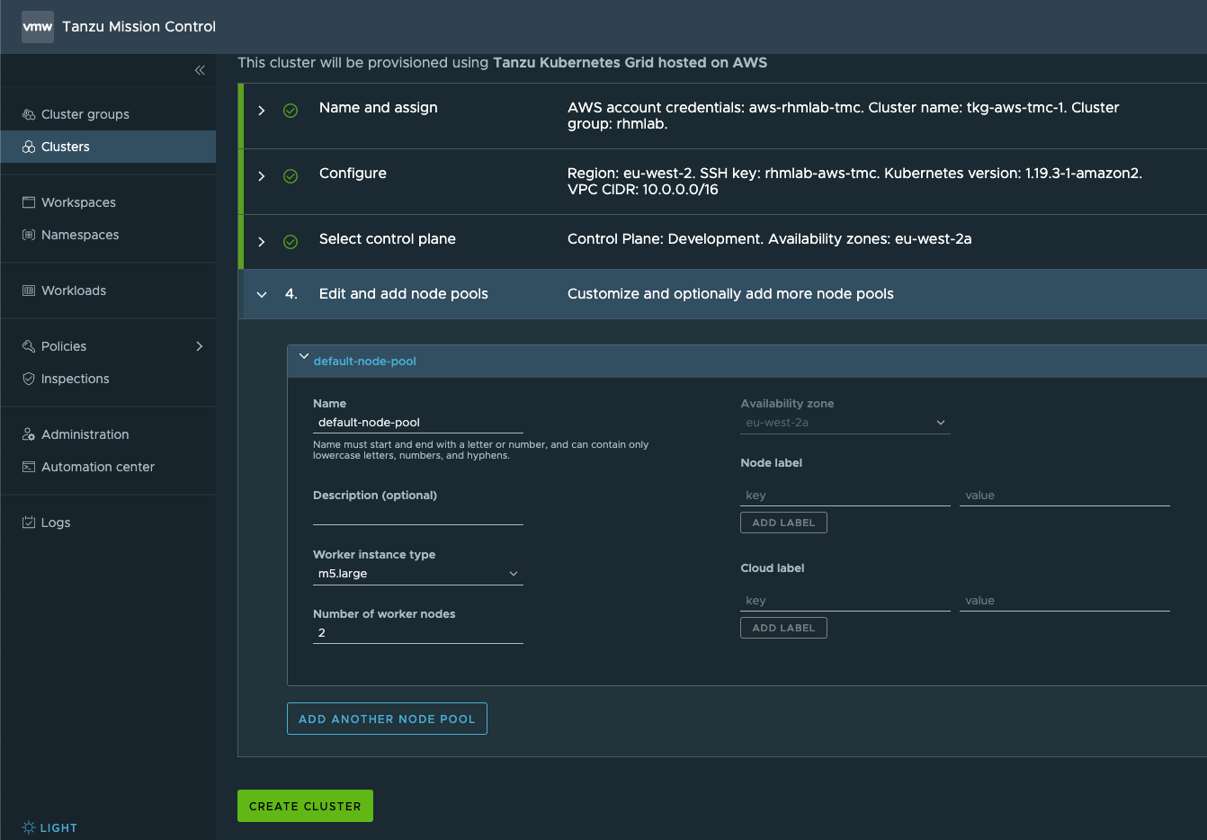Open Workloads page
Screen dimensions: 1207x840
74,290
